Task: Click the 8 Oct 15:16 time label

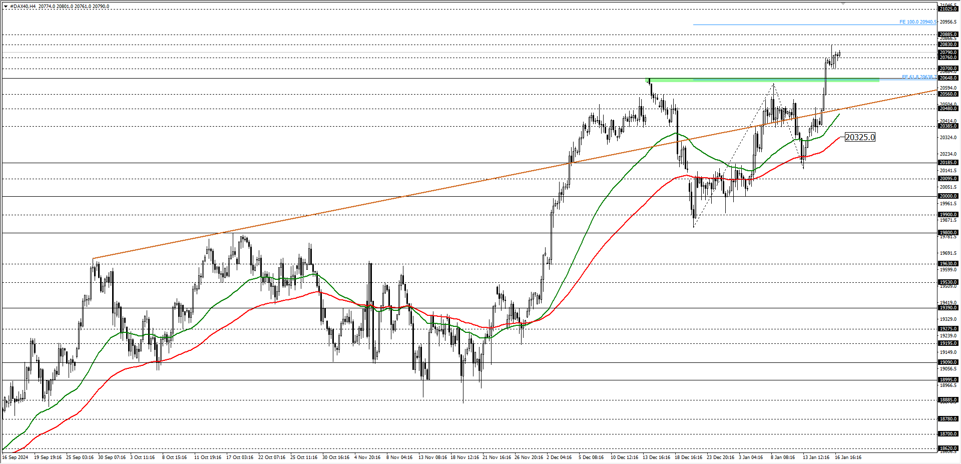Action: [174, 457]
